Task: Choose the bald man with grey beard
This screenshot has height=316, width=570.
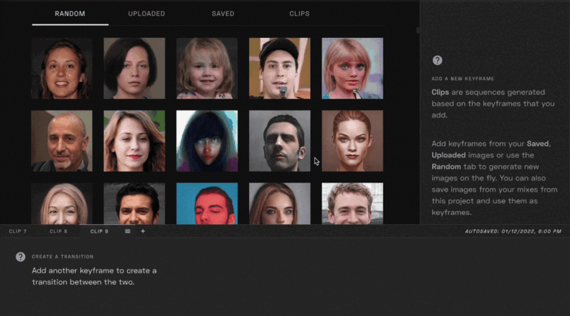Action: (x=62, y=140)
